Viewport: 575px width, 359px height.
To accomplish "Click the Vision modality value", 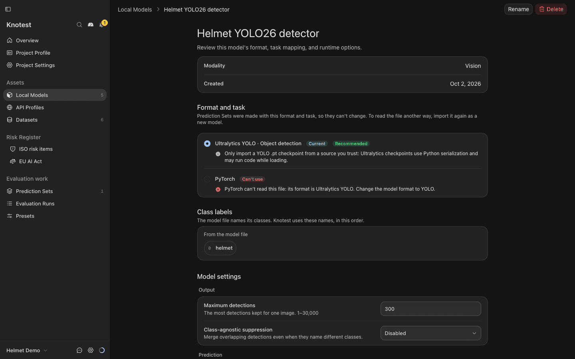I will [x=473, y=66].
